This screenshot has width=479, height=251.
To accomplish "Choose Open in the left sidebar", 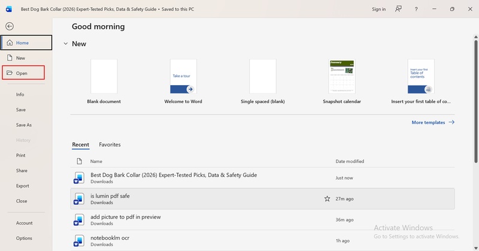I will click(x=23, y=72).
